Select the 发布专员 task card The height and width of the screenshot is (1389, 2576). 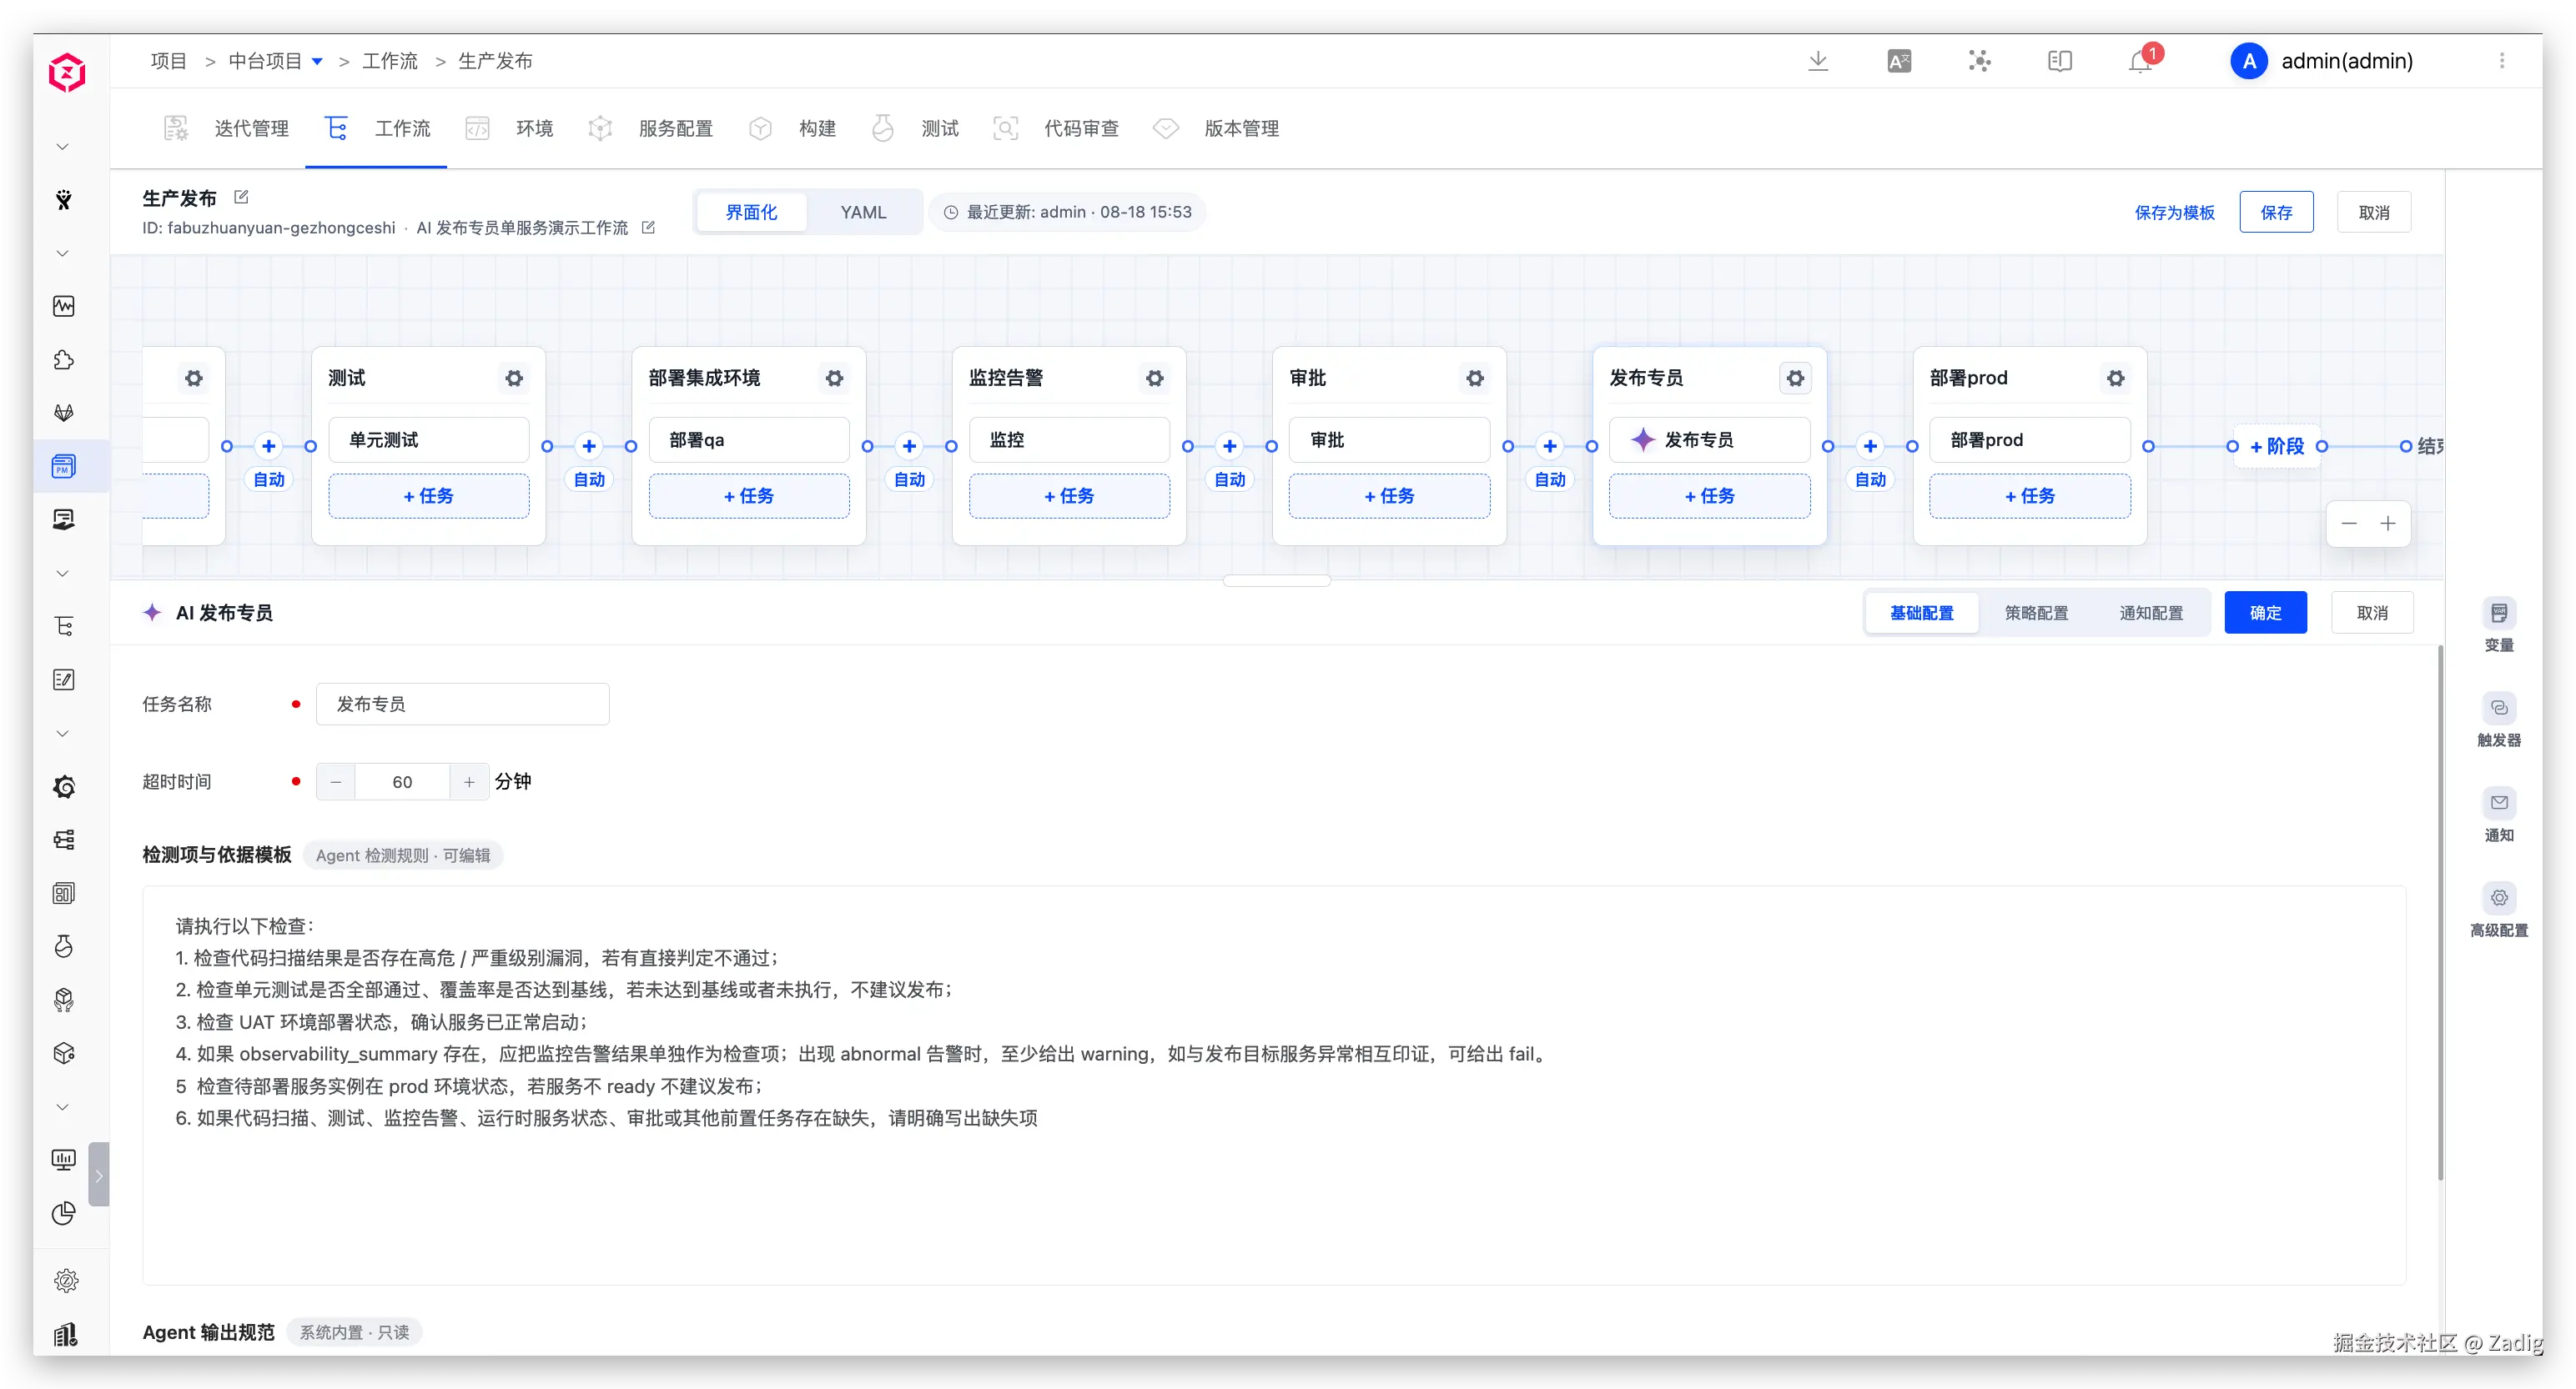(x=1709, y=439)
